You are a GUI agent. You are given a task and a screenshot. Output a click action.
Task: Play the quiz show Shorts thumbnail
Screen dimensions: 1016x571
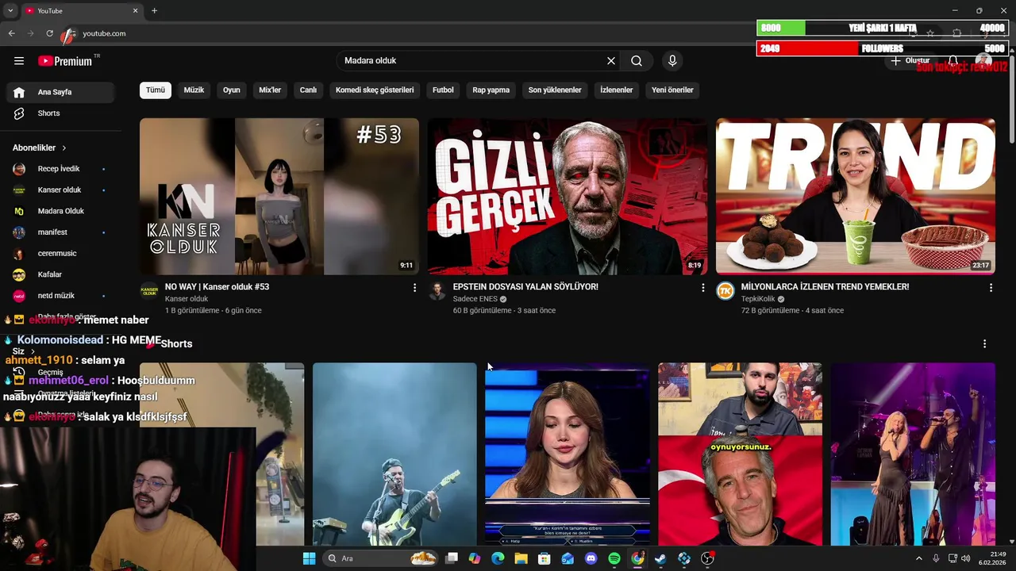[x=568, y=454]
